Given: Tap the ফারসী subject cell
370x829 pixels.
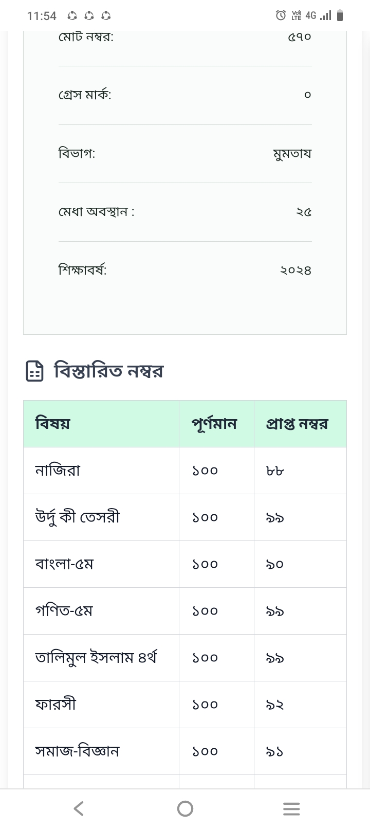Looking at the screenshot, I should point(55,705).
